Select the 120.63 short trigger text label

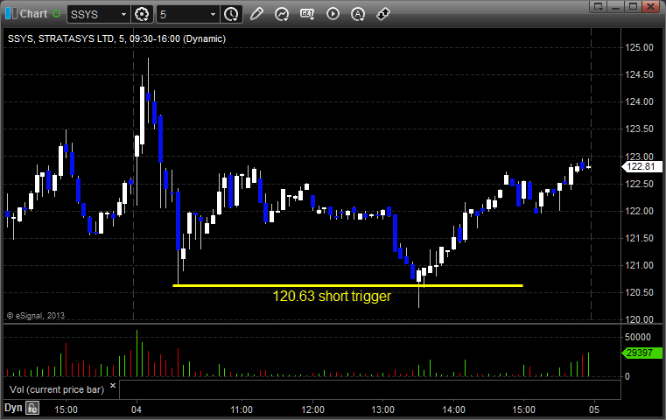click(x=332, y=296)
